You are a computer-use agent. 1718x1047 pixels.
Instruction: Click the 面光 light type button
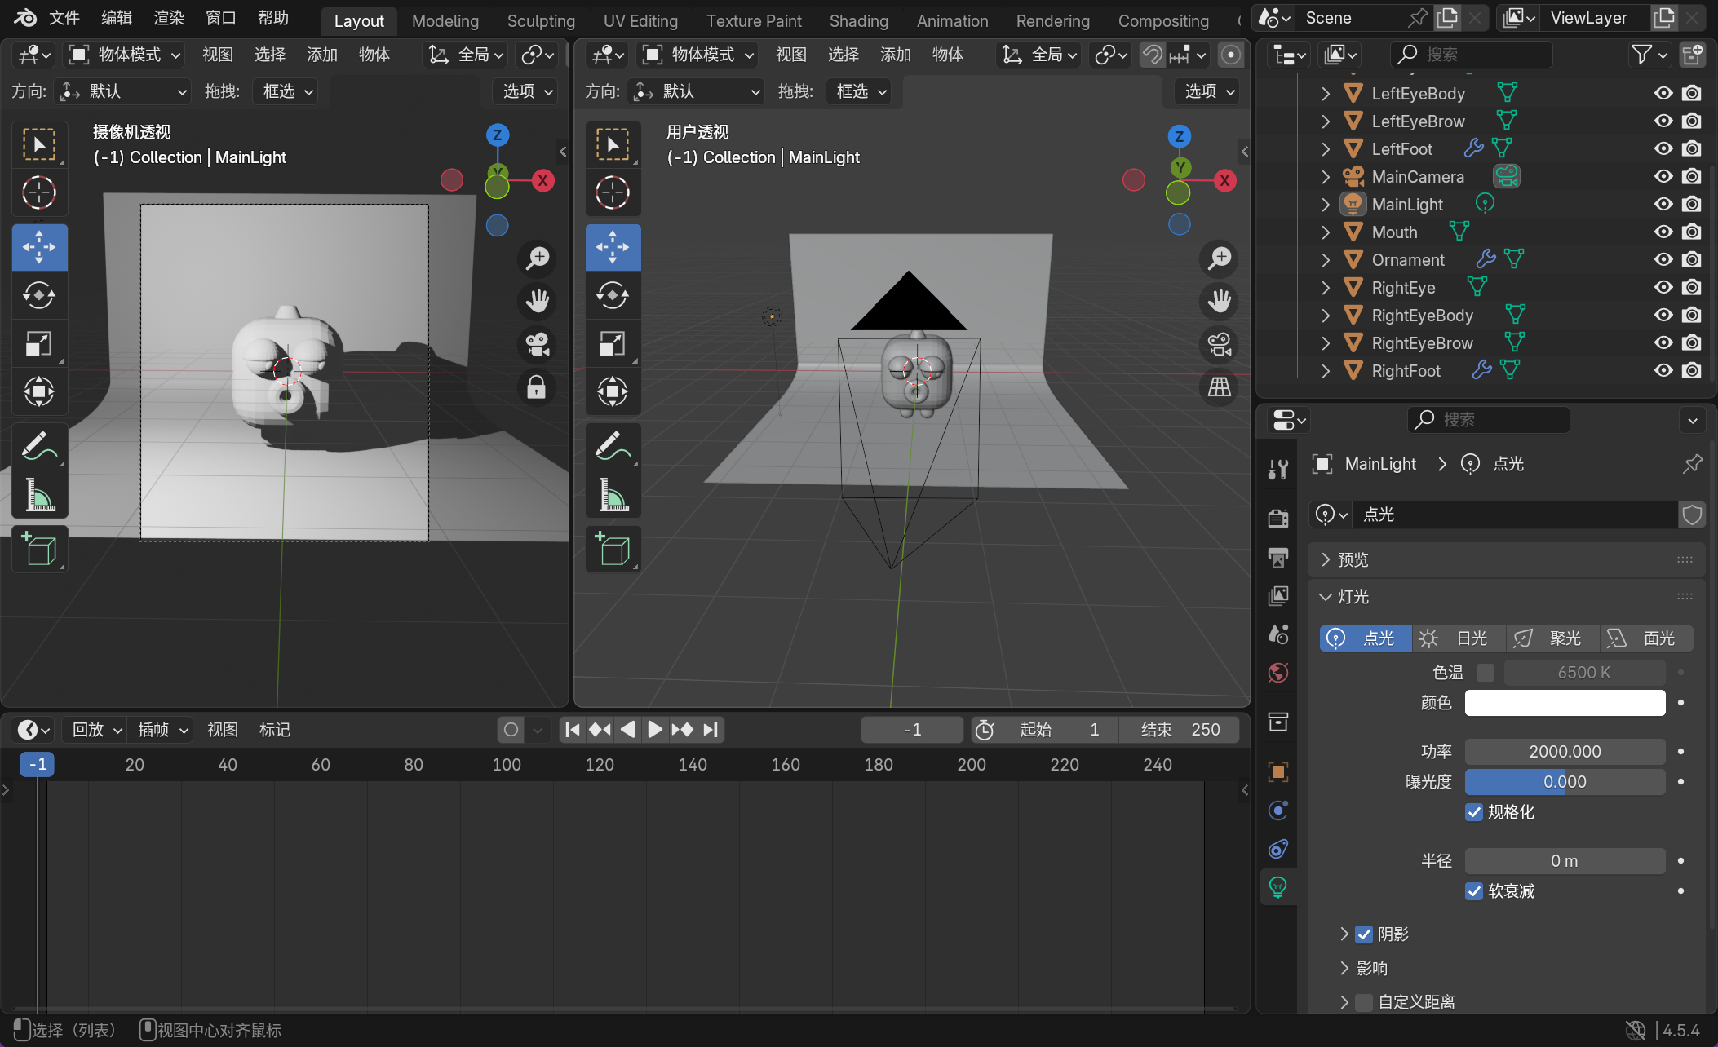[1646, 638]
